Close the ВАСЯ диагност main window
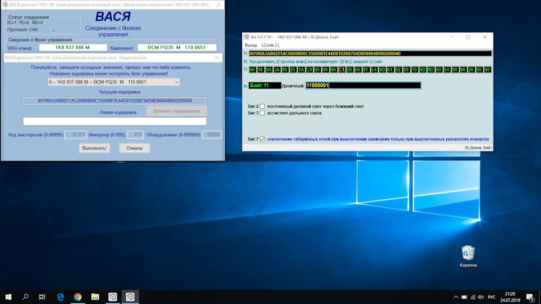Image resolution: width=541 pixels, height=304 pixels. click(219, 5)
